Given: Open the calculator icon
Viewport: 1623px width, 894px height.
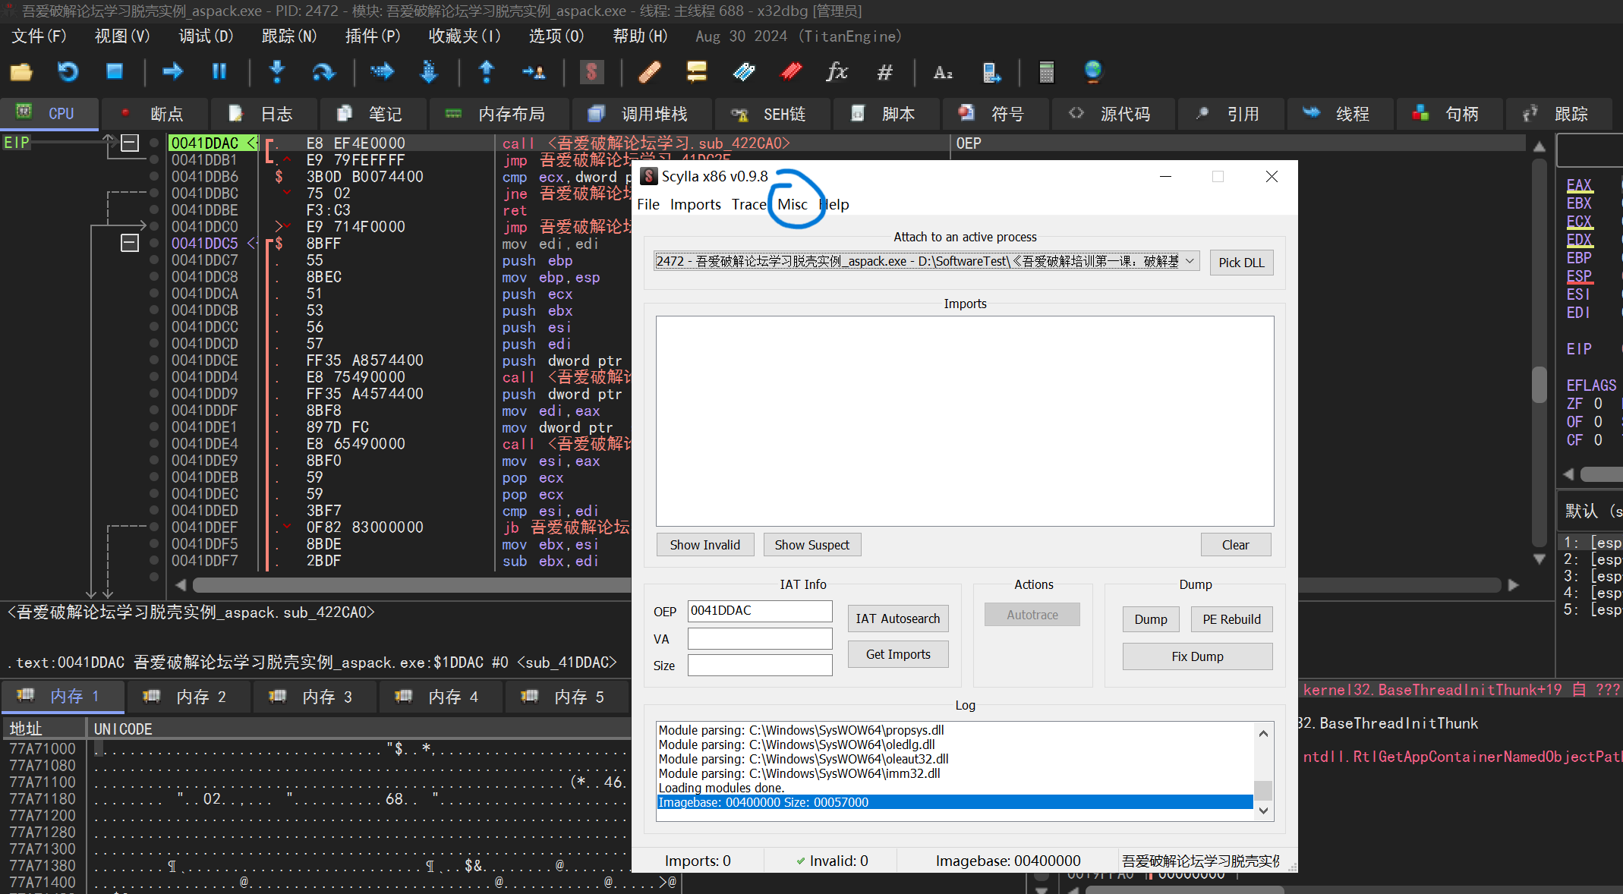Looking at the screenshot, I should 1046,72.
